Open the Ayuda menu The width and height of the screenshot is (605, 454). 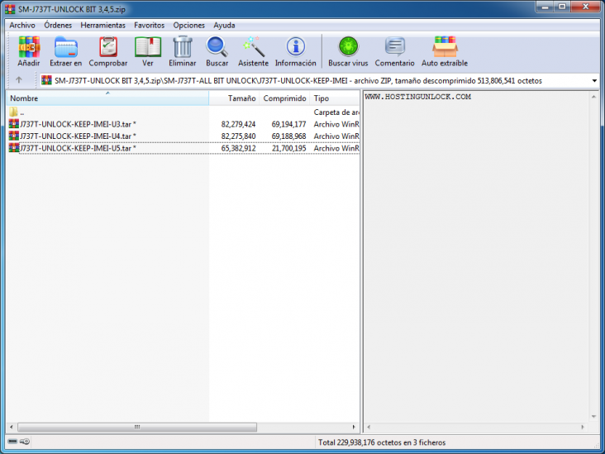[x=224, y=26]
